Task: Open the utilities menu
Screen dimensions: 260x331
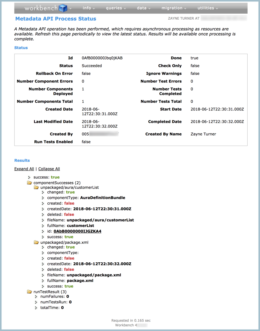Action: tap(207, 8)
